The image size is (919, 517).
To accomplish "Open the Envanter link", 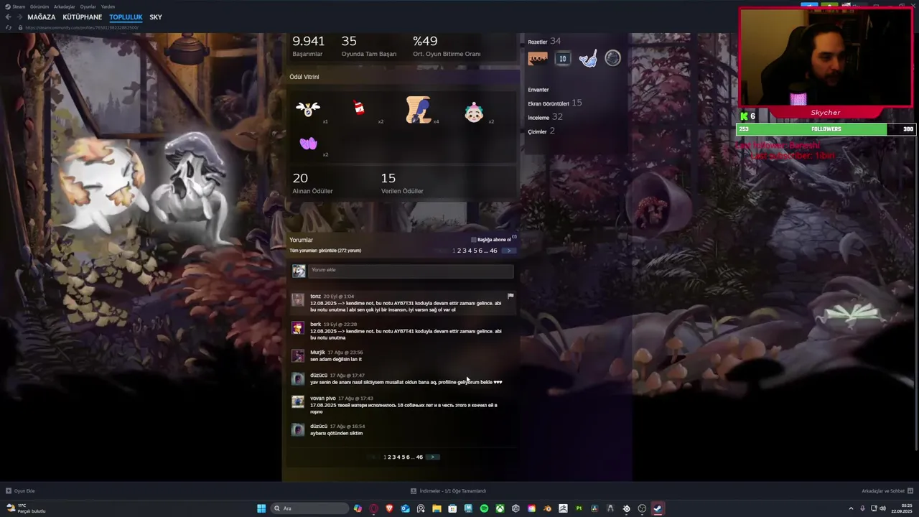I will tap(538, 90).
